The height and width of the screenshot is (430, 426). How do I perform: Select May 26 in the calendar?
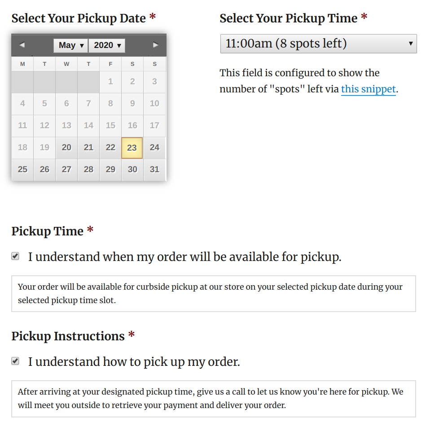pos(44,169)
